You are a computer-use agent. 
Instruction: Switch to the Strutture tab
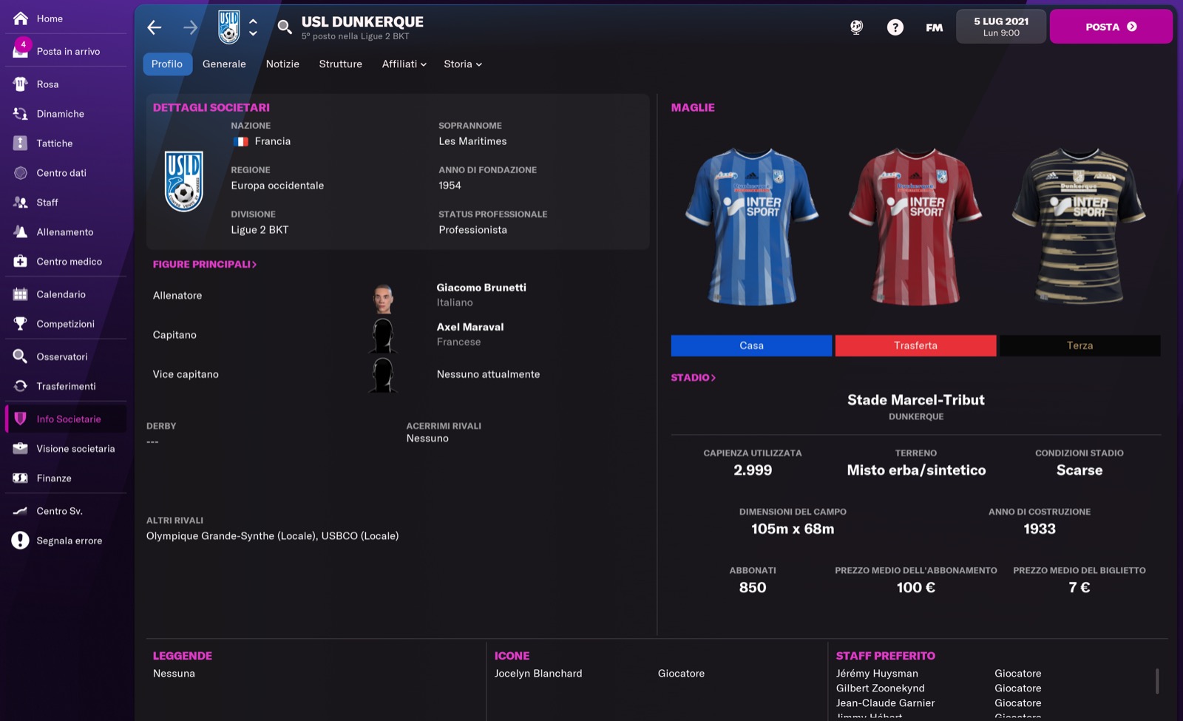(340, 64)
